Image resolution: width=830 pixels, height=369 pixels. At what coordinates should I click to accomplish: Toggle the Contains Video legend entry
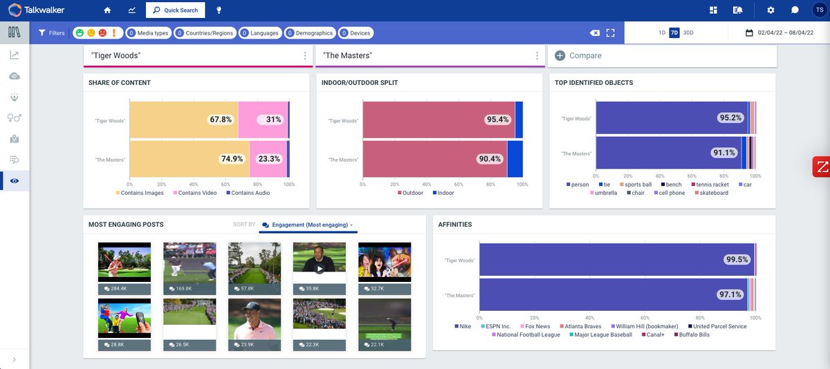(x=196, y=193)
